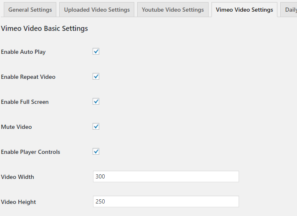Focus the Video Width input field
The height and width of the screenshot is (216, 297).
pos(166,176)
